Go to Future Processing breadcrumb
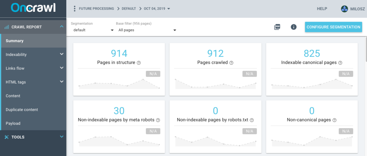This screenshot has width=367, height=156. point(96,9)
